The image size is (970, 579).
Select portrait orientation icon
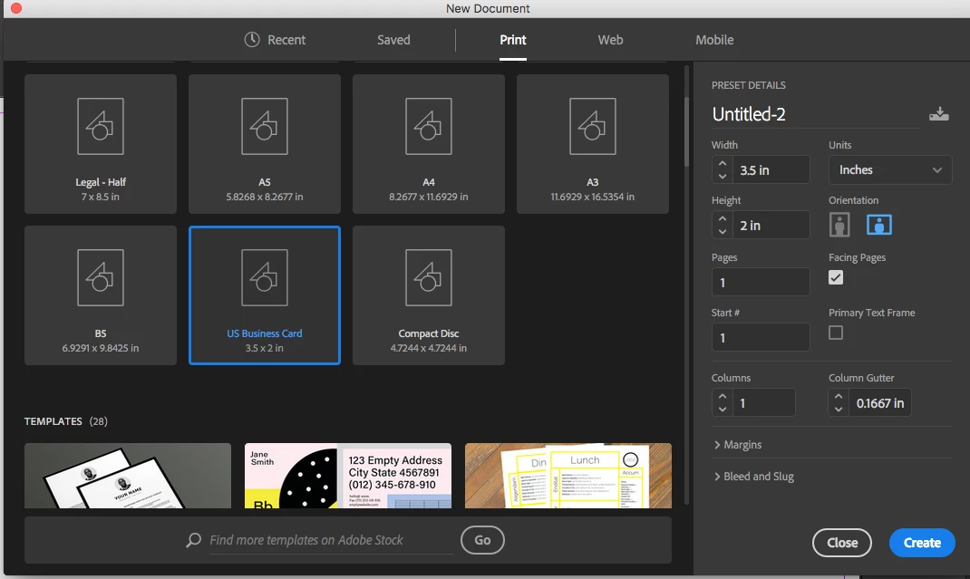839,225
